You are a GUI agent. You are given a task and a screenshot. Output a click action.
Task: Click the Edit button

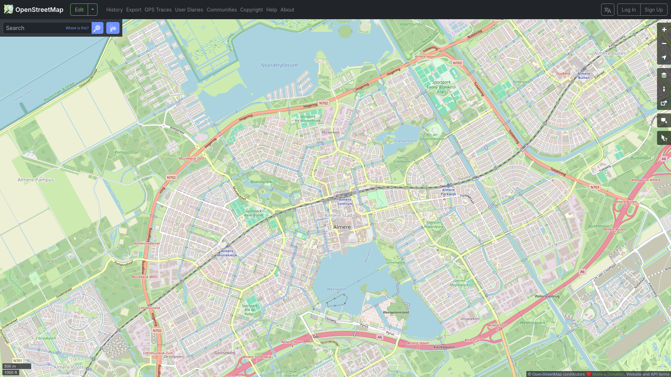tap(79, 9)
